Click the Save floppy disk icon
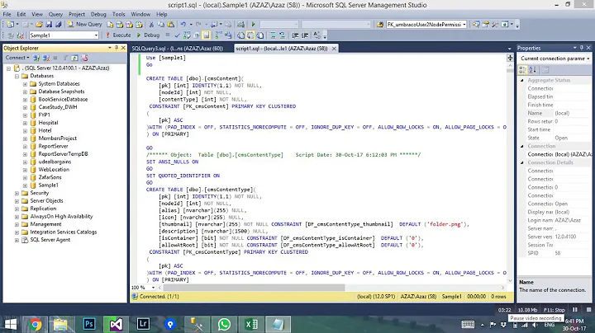This screenshot has width=595, height=333. click(x=49, y=24)
